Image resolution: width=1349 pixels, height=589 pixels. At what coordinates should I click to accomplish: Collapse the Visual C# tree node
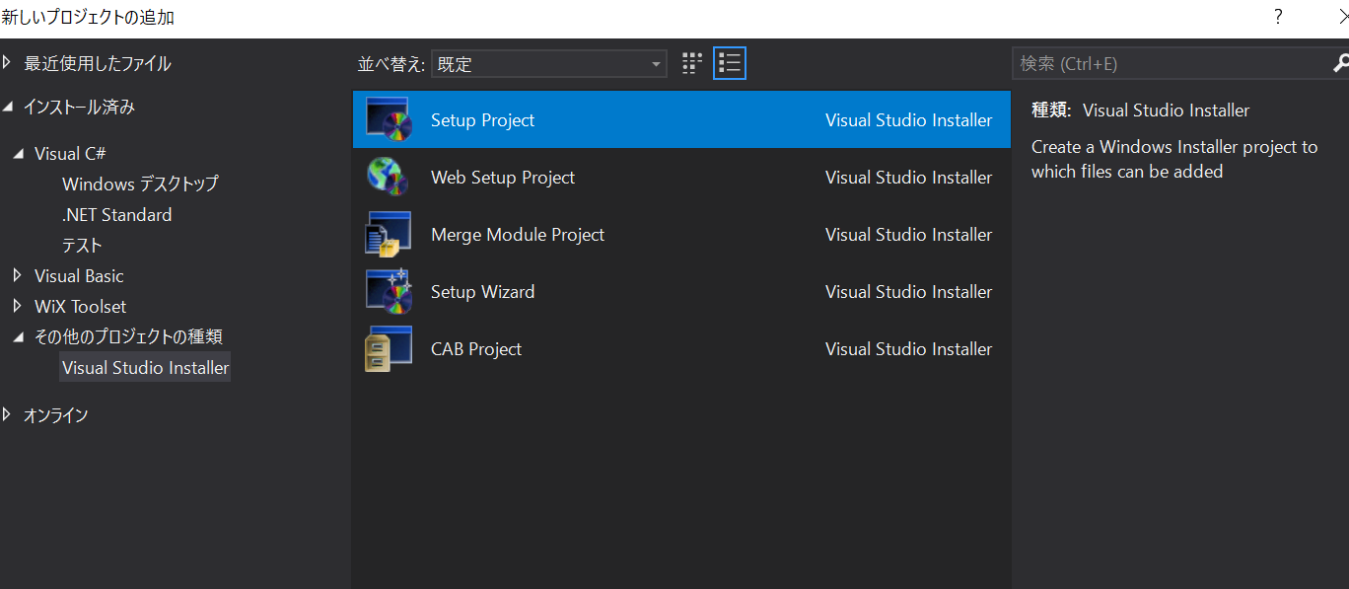[18, 154]
